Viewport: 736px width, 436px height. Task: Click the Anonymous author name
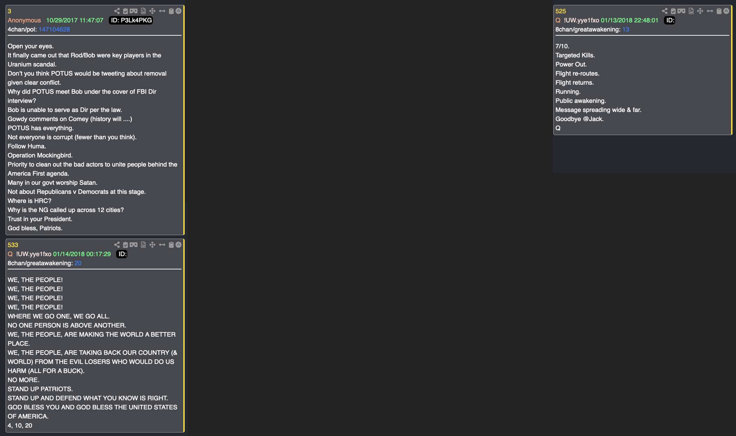[24, 20]
